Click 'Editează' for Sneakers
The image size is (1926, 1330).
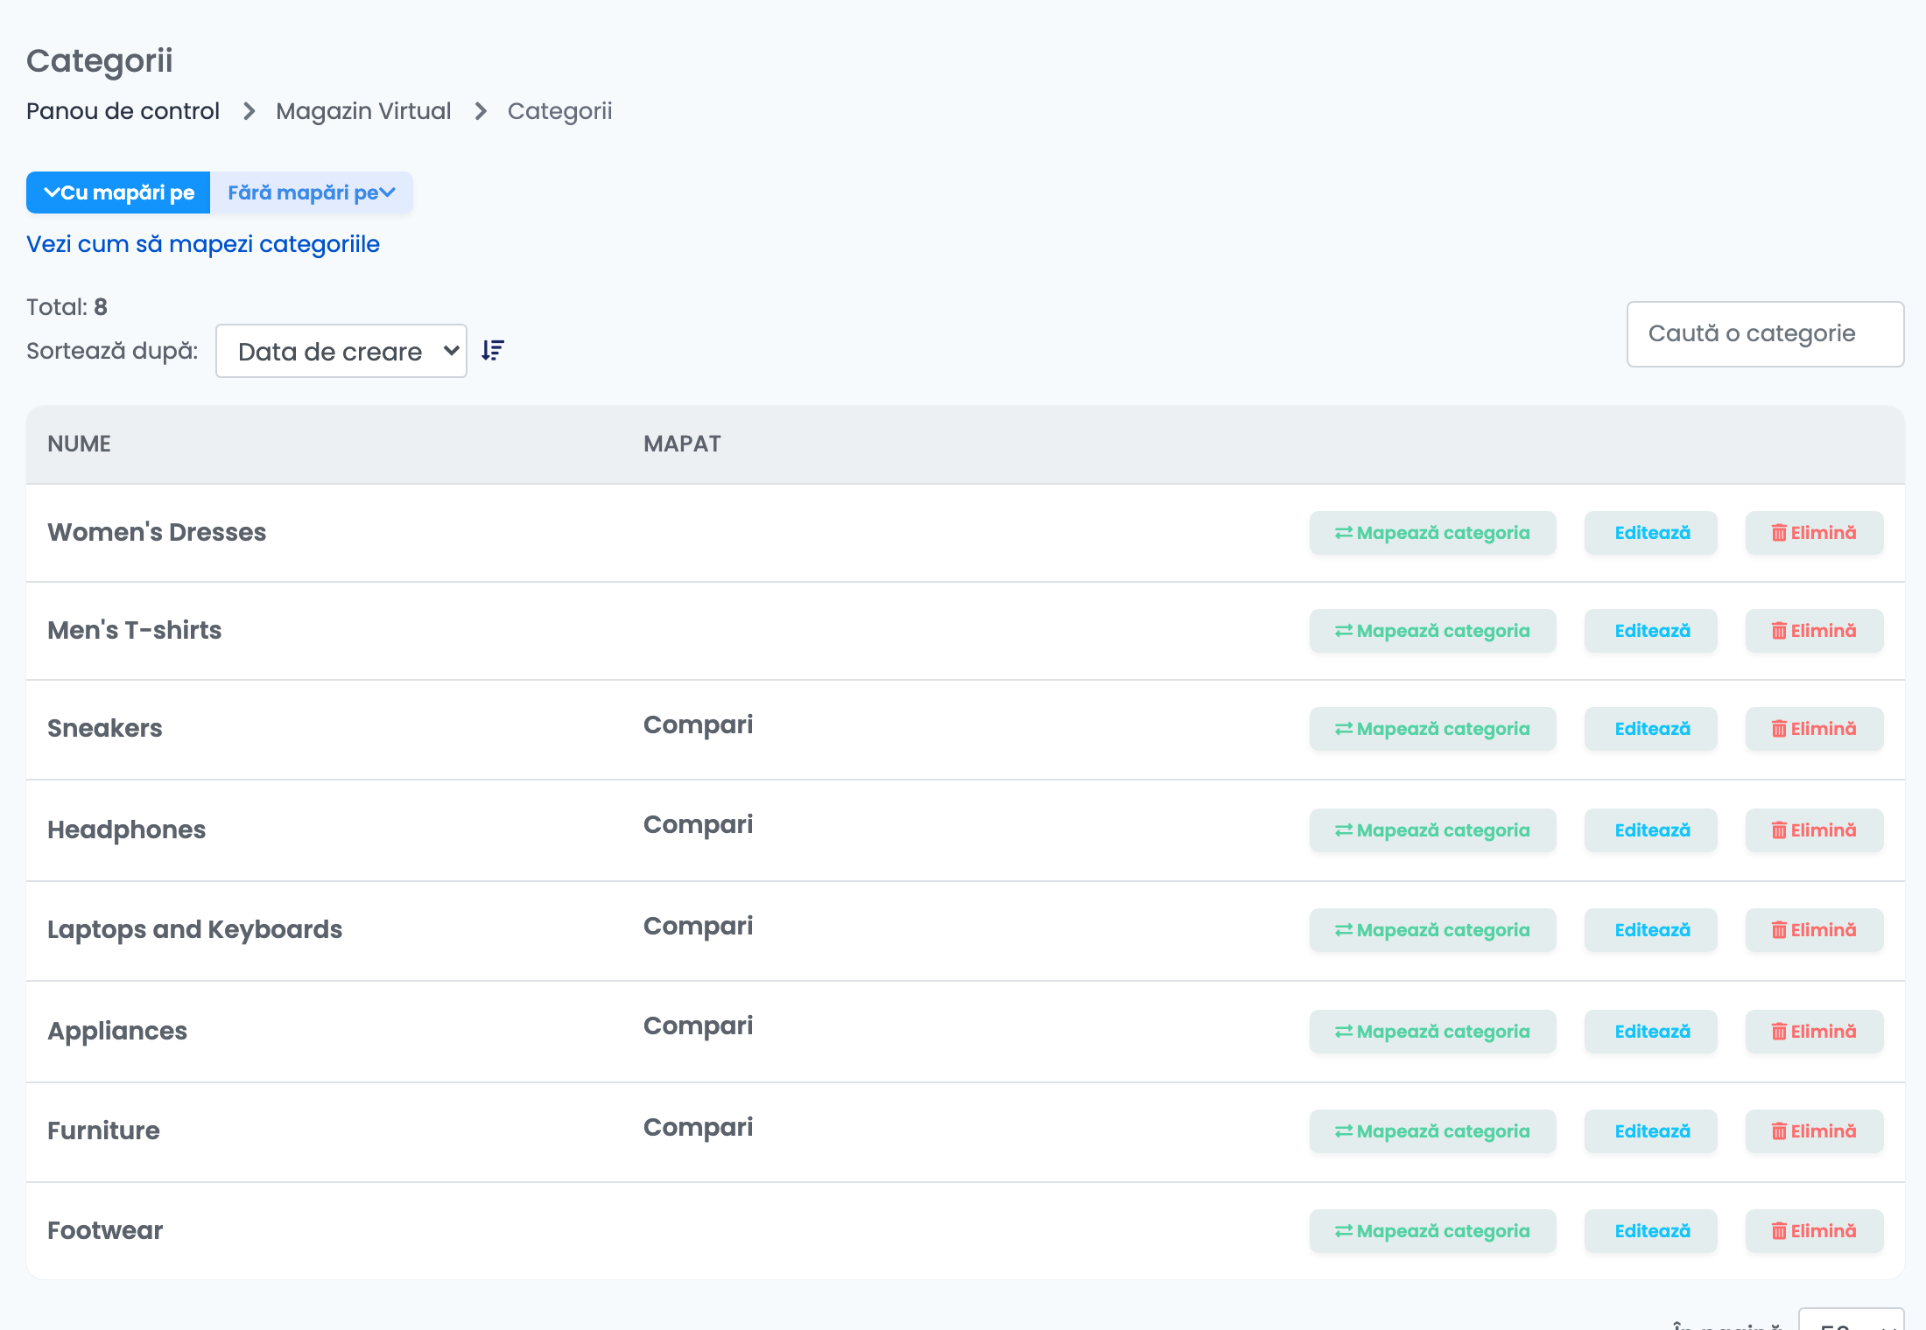coord(1651,729)
